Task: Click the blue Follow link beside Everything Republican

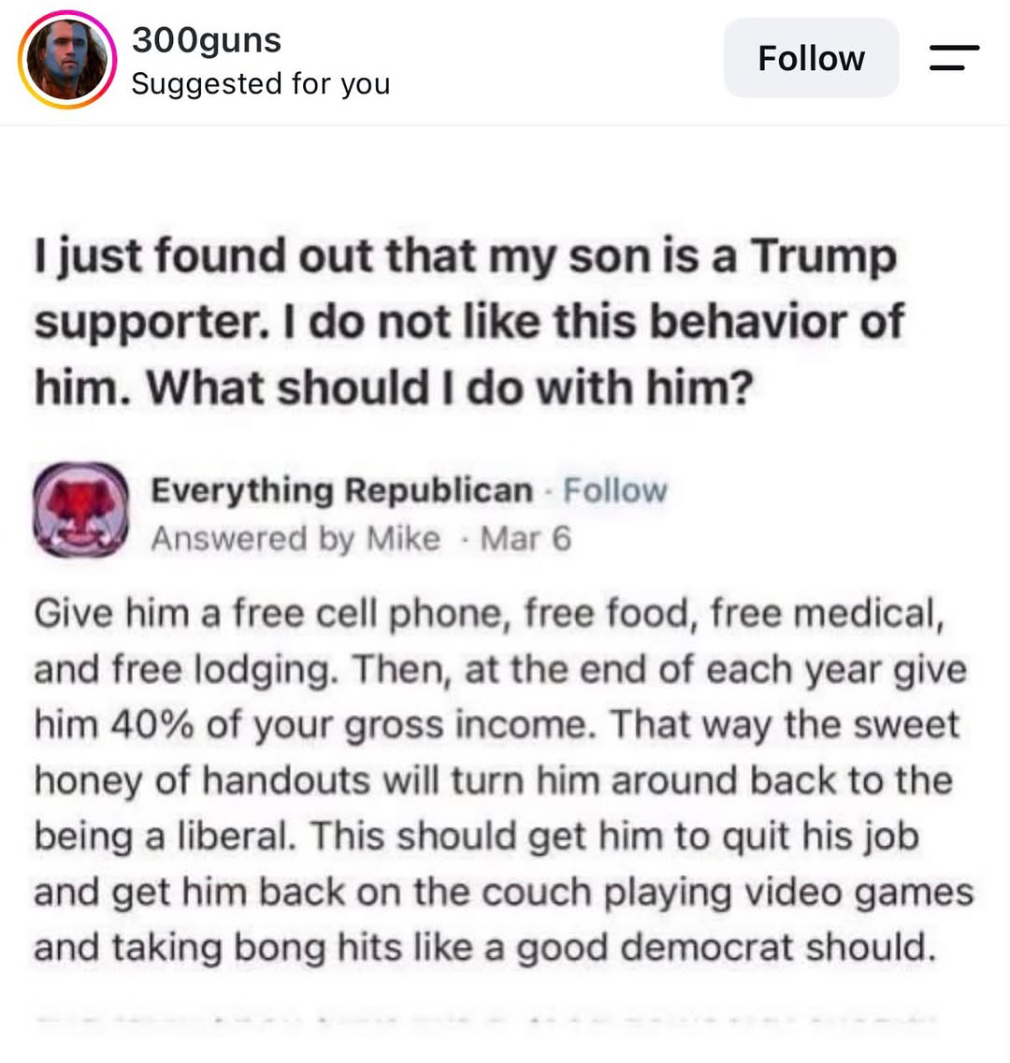Action: tap(615, 490)
